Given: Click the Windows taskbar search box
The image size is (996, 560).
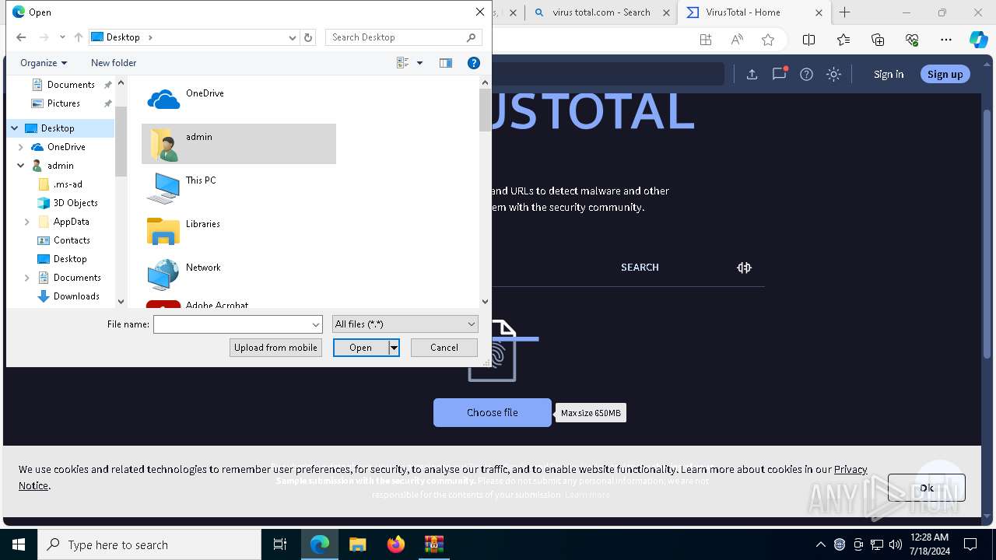Looking at the screenshot, I should click(x=149, y=544).
